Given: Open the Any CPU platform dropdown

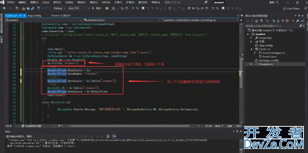Looking at the screenshot, I should (x=79, y=9).
